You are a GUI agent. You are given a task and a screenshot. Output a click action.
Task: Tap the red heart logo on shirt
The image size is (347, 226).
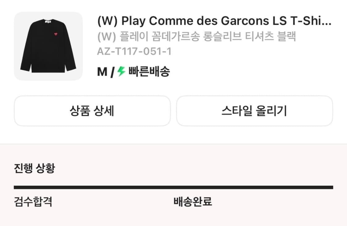[56, 34]
